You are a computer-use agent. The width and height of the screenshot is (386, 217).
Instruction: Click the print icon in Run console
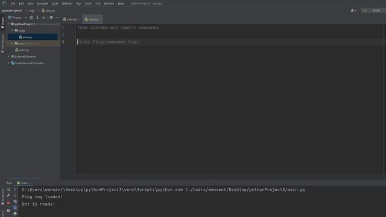[x=15, y=214]
